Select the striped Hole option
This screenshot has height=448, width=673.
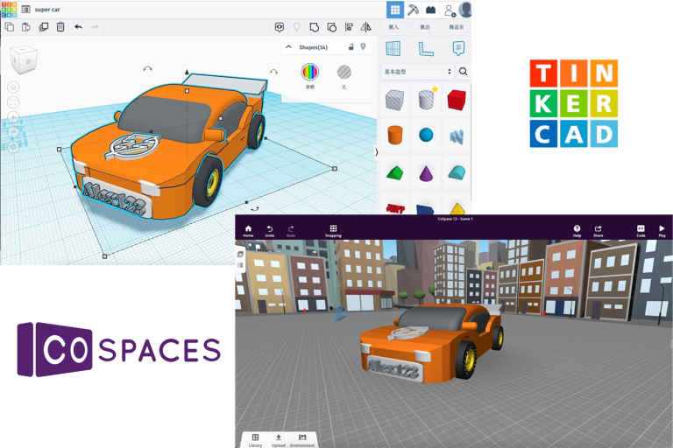tap(344, 72)
